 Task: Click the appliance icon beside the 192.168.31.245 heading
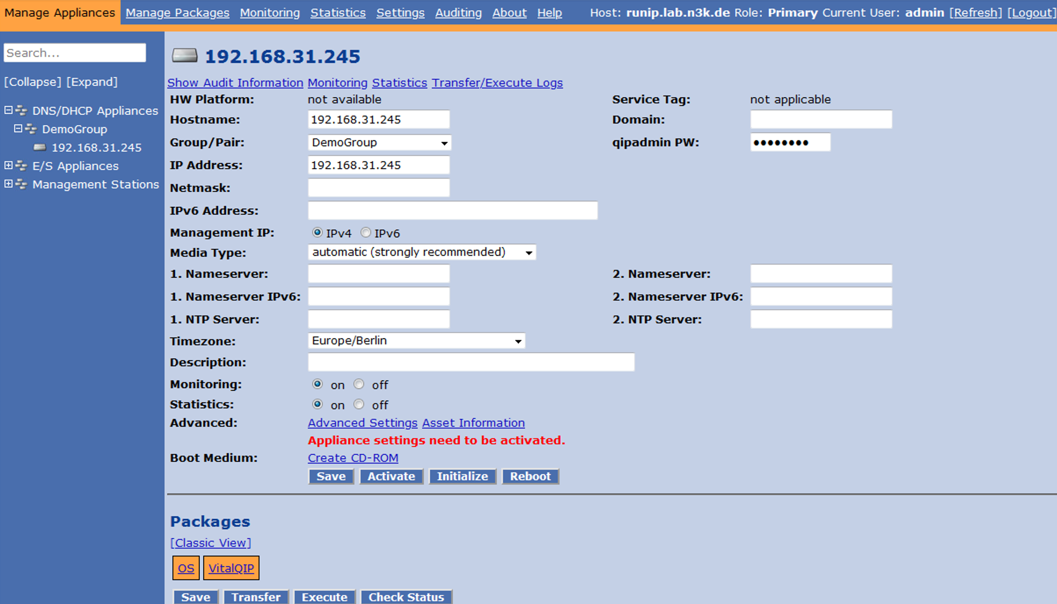pos(185,56)
